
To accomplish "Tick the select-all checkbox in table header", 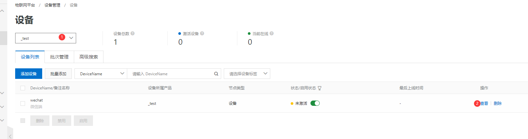I will point(23,88).
